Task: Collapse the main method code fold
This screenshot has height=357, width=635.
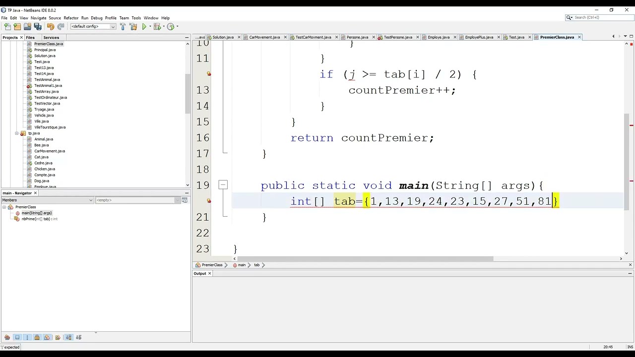Action: (x=223, y=185)
